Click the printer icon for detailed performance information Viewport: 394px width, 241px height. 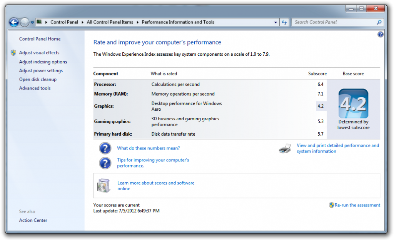point(285,148)
